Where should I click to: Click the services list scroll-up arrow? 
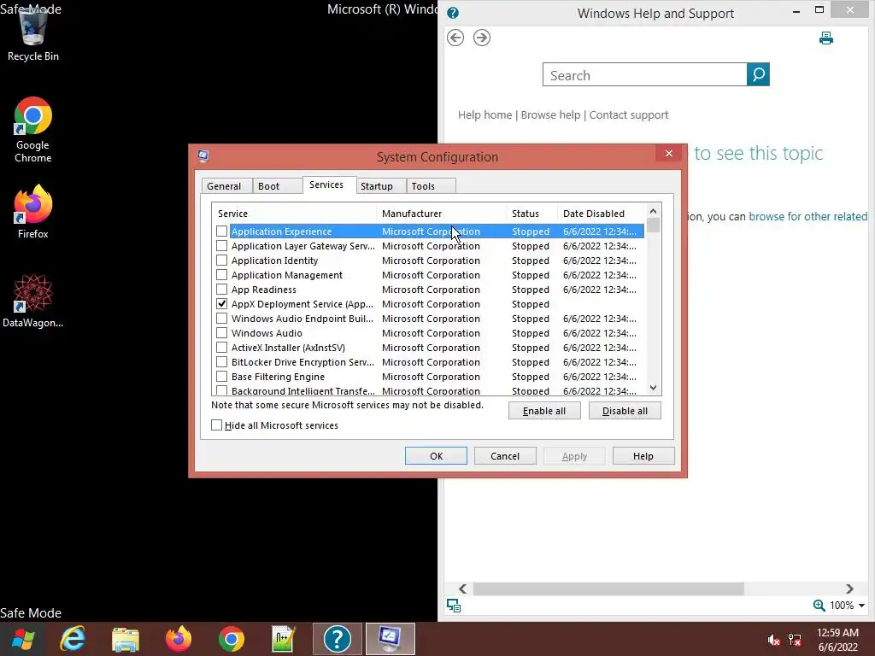[654, 211]
